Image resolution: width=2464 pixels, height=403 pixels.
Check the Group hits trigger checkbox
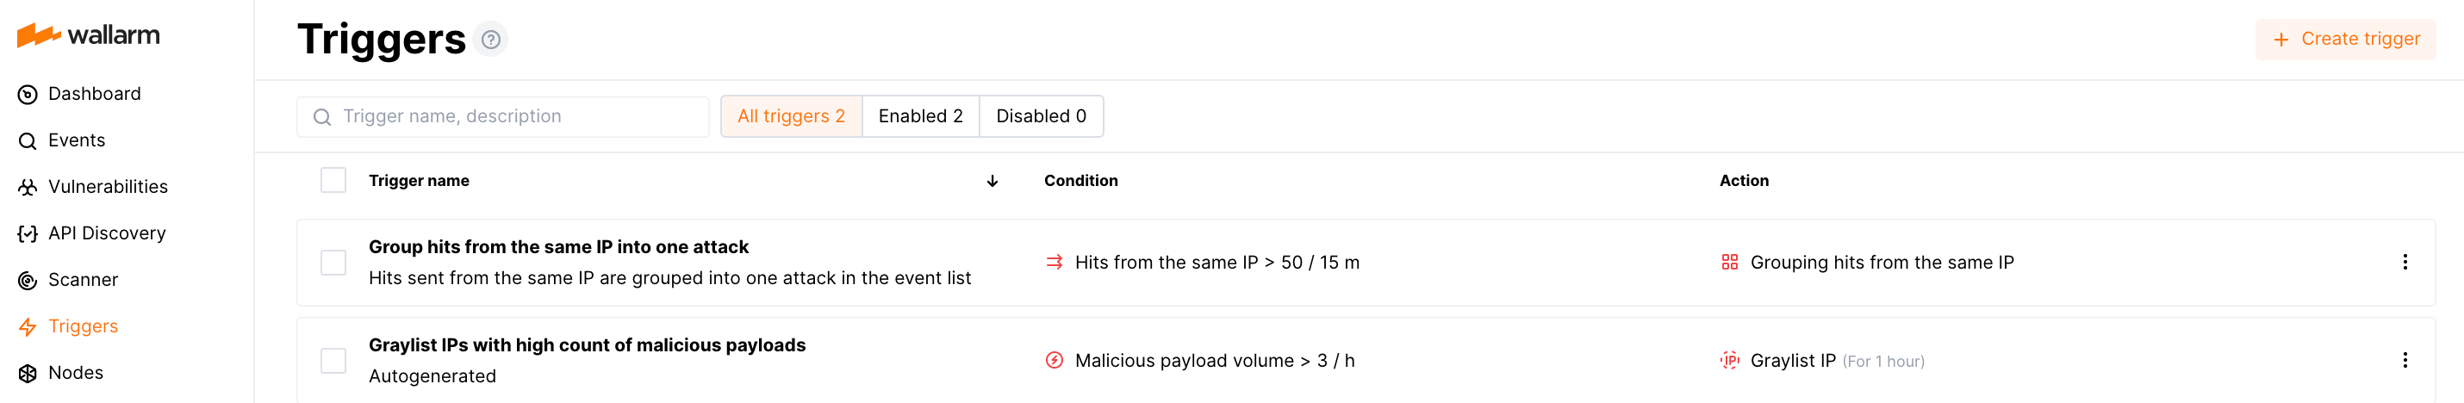point(333,263)
